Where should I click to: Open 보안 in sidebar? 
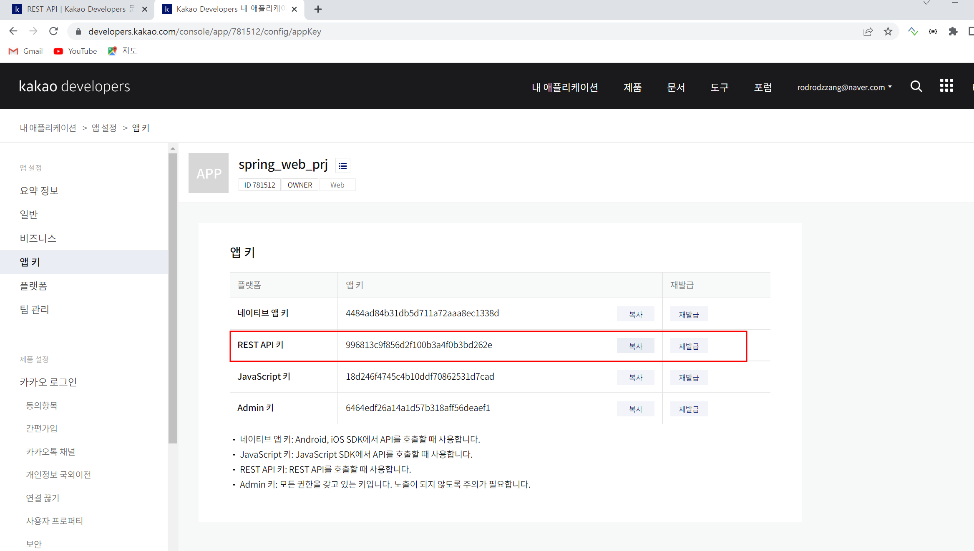click(34, 544)
